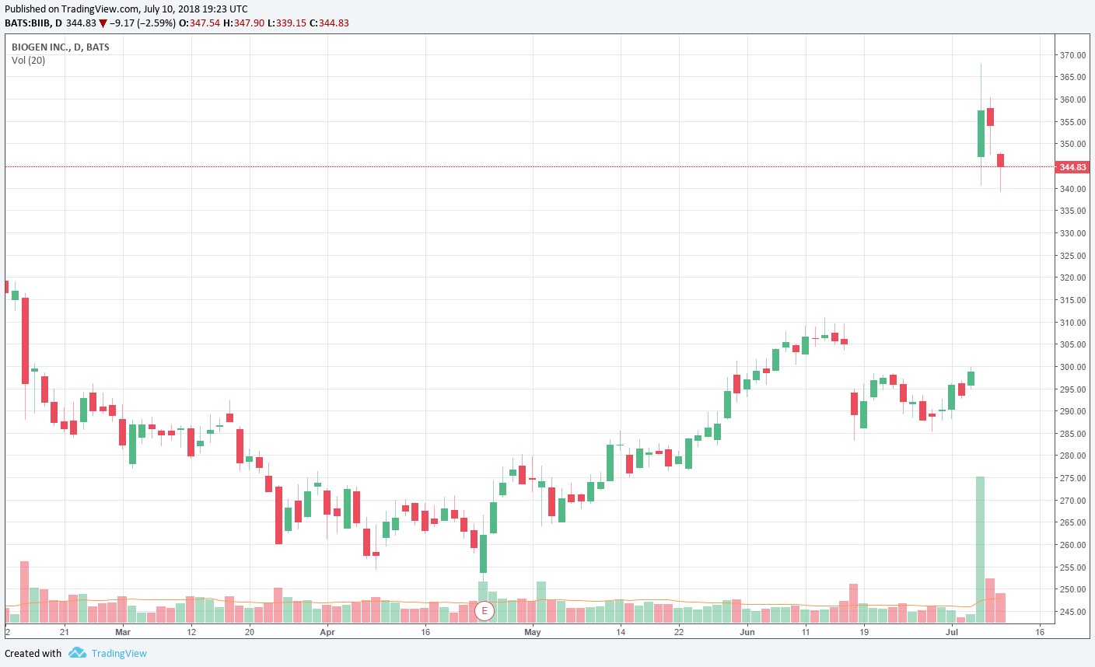The image size is (1095, 667).
Task: Click the May label on date axis
Action: coord(533,632)
